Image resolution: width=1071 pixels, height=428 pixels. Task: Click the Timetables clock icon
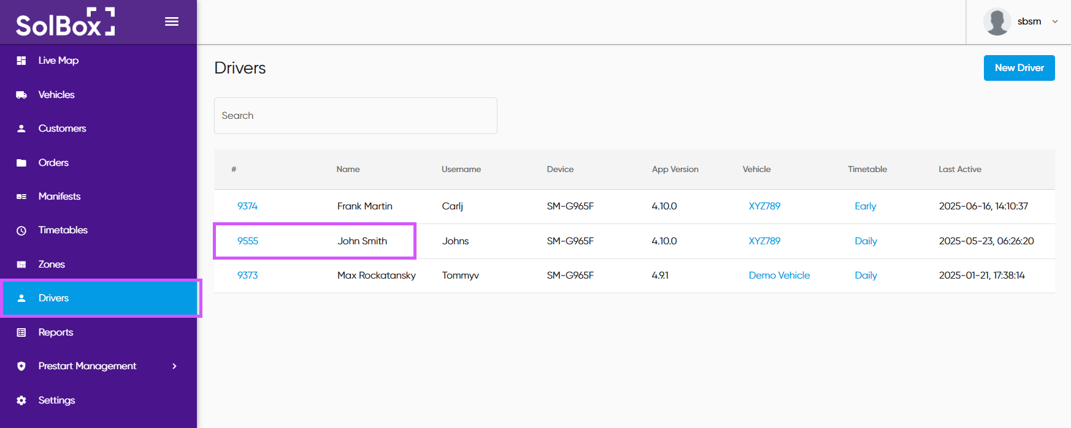tap(21, 231)
